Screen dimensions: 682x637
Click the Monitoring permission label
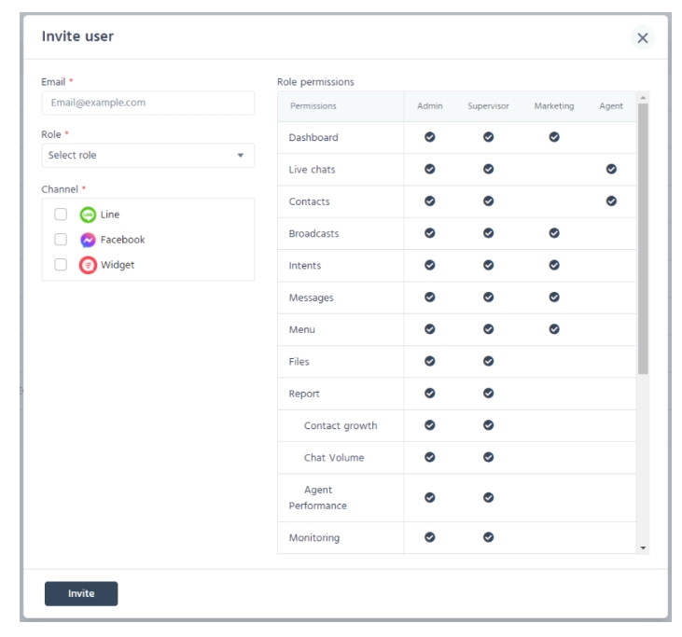(x=314, y=538)
